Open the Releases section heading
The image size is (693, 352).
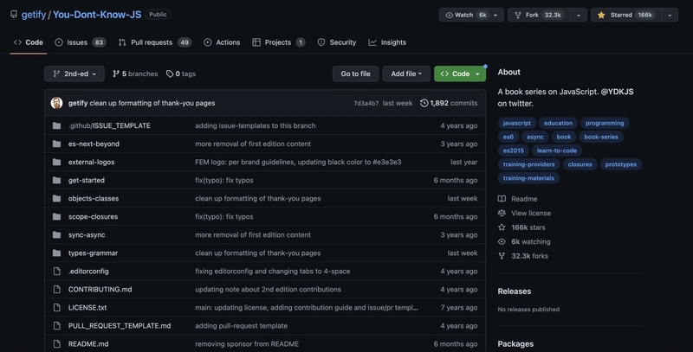coord(515,291)
